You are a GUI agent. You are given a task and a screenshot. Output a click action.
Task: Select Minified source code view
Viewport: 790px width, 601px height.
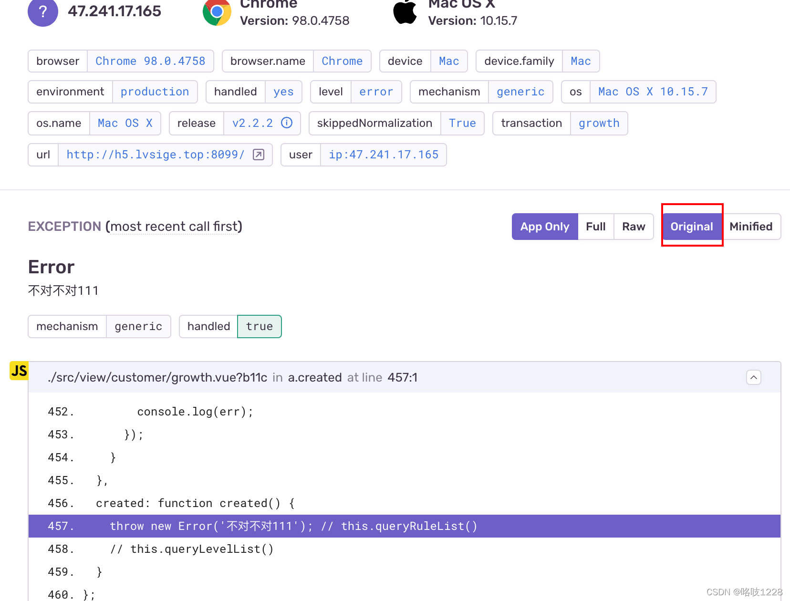click(751, 227)
